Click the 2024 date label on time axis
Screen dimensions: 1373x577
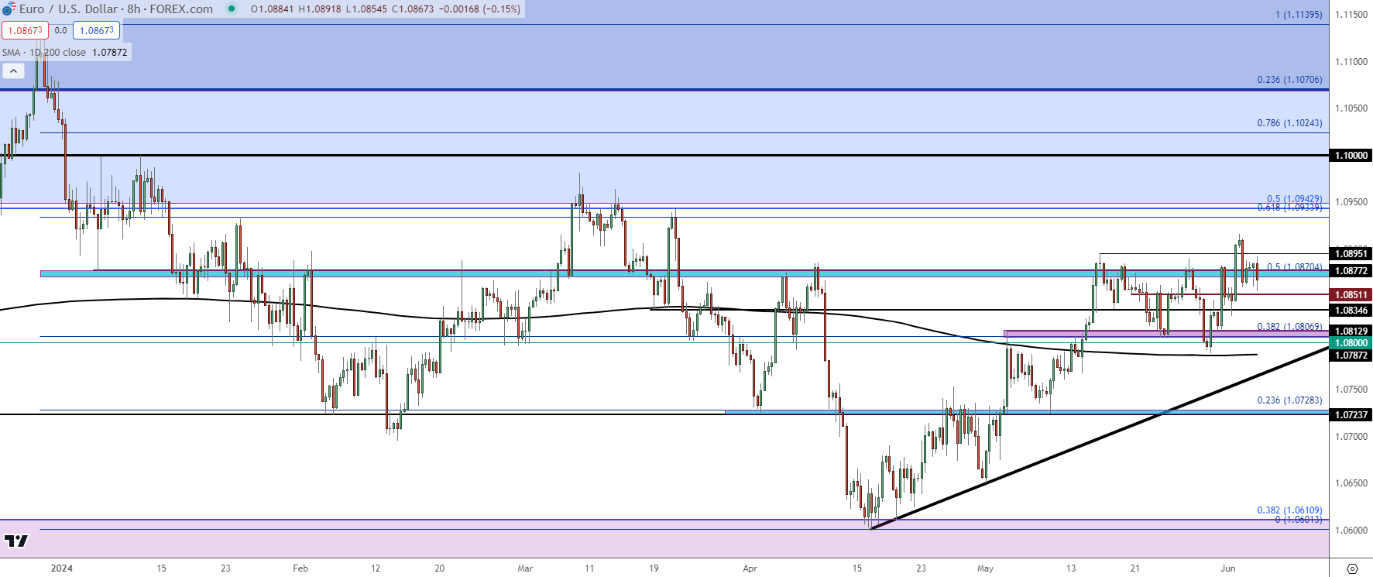coord(62,568)
